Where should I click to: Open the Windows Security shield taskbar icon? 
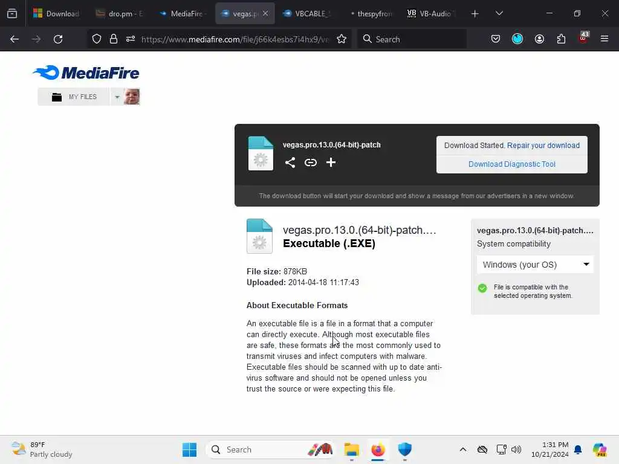tap(404, 449)
